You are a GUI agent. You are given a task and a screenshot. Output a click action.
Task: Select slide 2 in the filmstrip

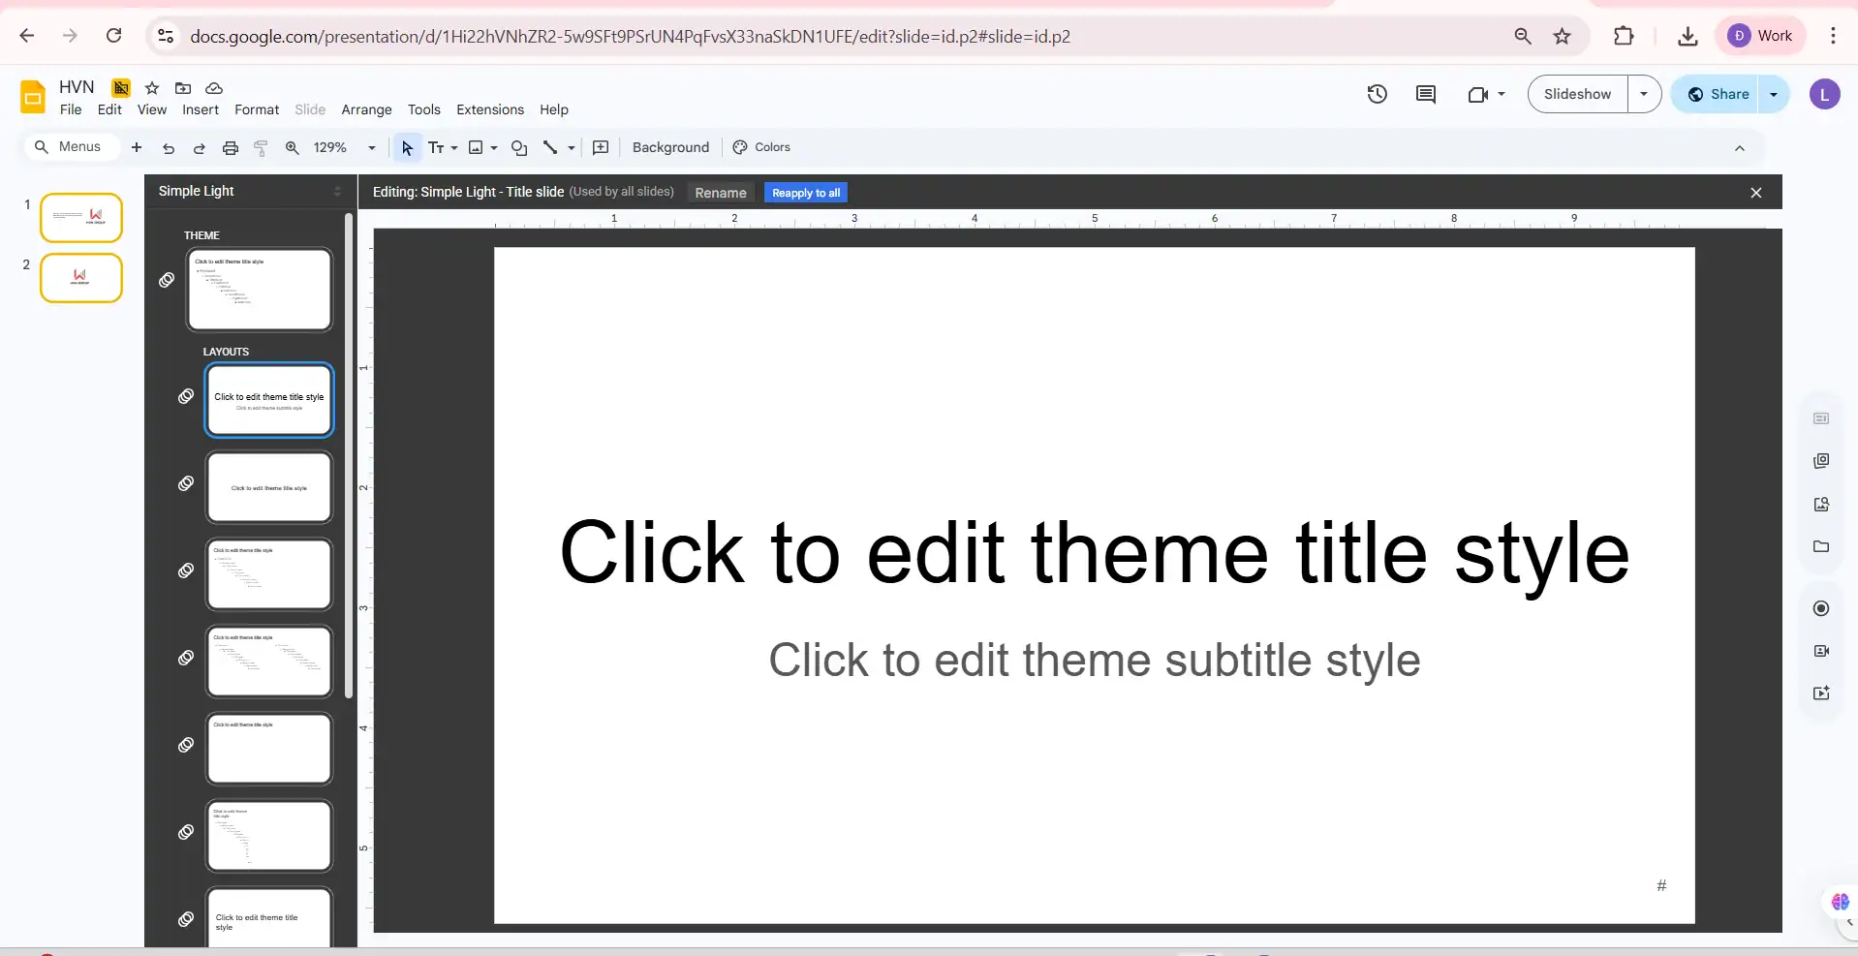[x=81, y=278]
